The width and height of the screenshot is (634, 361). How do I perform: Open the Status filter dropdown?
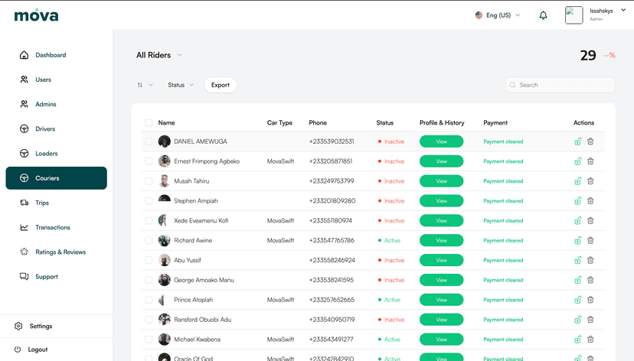[181, 85]
